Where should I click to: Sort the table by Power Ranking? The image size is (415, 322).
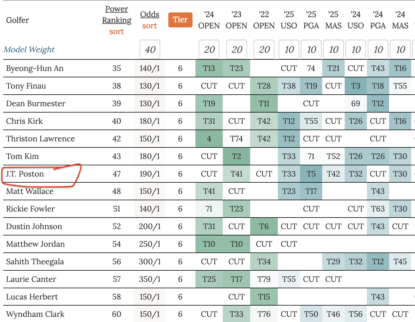116,31
